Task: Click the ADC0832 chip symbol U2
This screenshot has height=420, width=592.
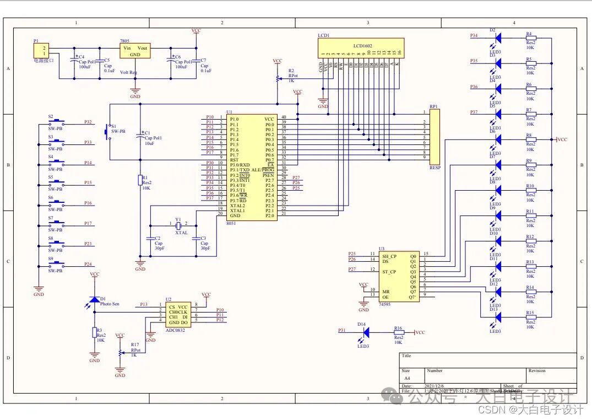Action: tap(177, 314)
